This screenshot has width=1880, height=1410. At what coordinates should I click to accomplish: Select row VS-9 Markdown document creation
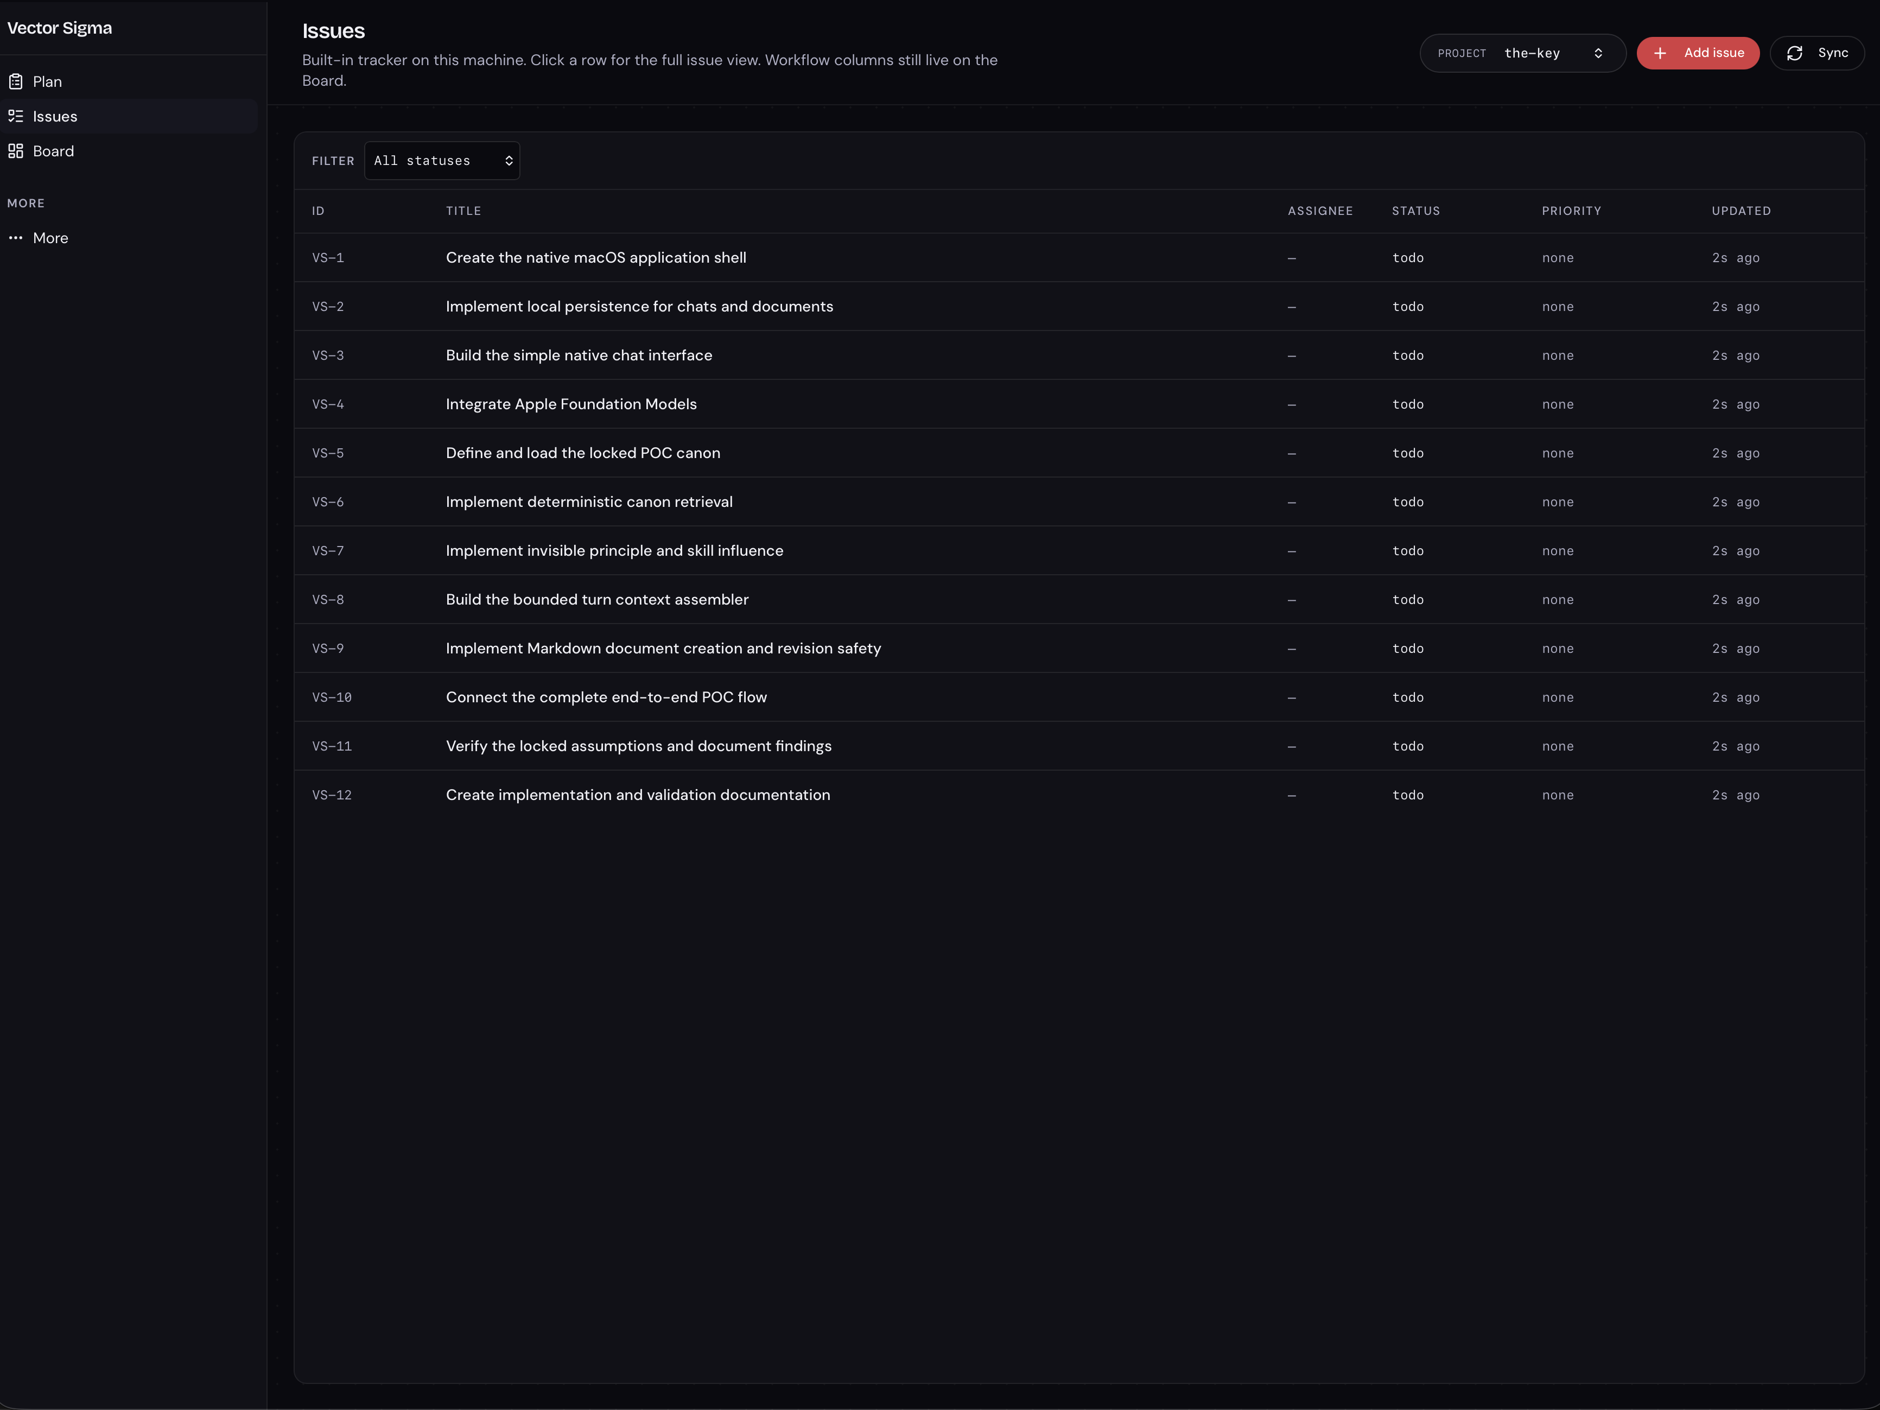(x=1078, y=649)
